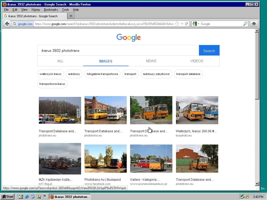Click the www.facebook.com source link
This screenshot has height=200, width=267.
point(98,184)
